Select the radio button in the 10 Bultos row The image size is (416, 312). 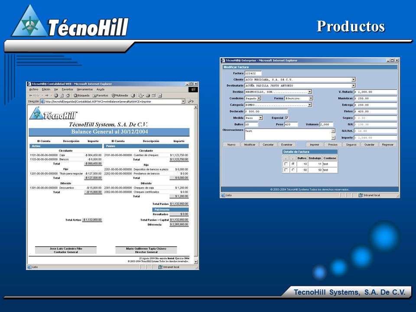293,164
